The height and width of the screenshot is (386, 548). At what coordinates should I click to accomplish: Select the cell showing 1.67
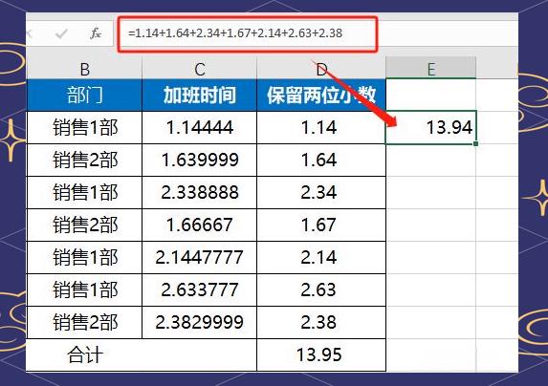[x=321, y=225]
